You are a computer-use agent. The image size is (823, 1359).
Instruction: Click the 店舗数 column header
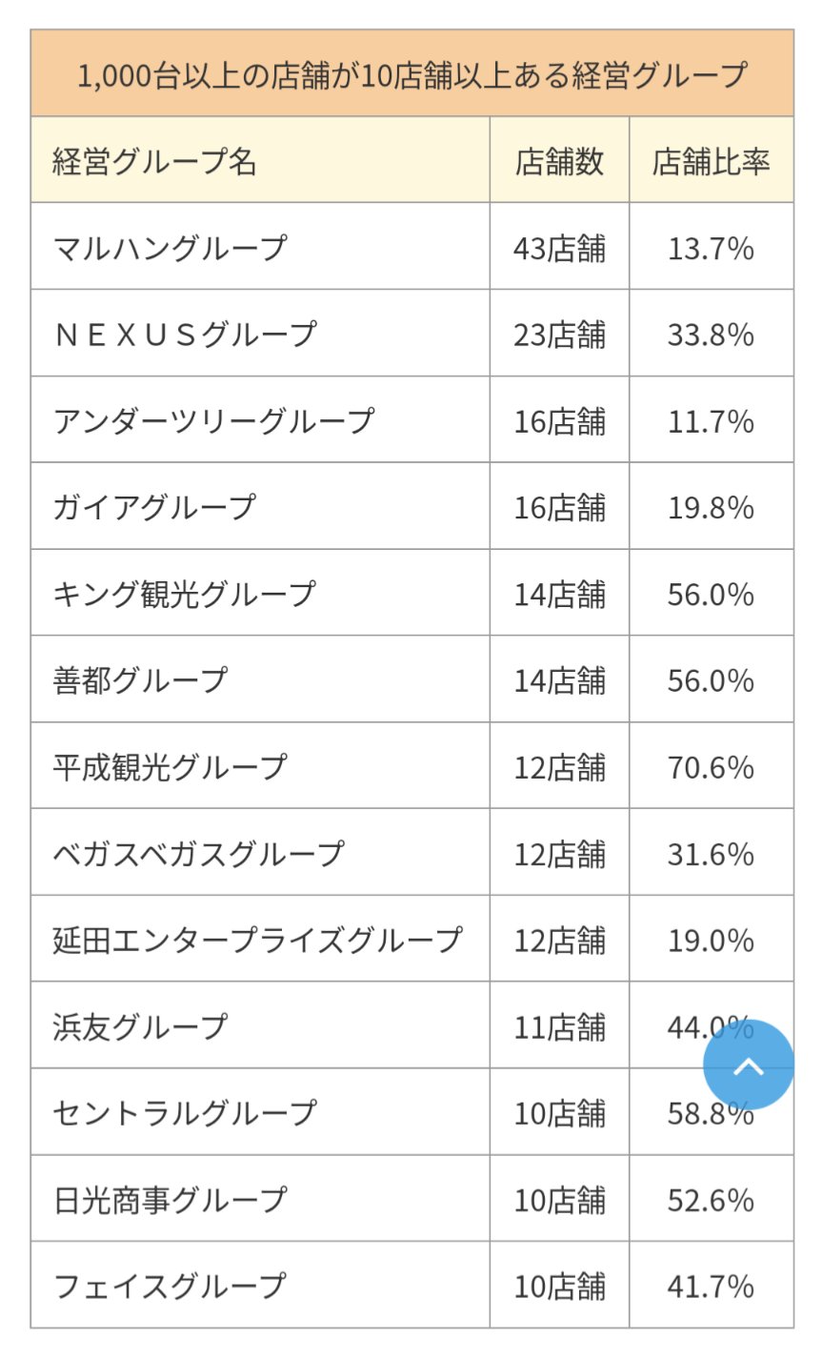tap(560, 160)
